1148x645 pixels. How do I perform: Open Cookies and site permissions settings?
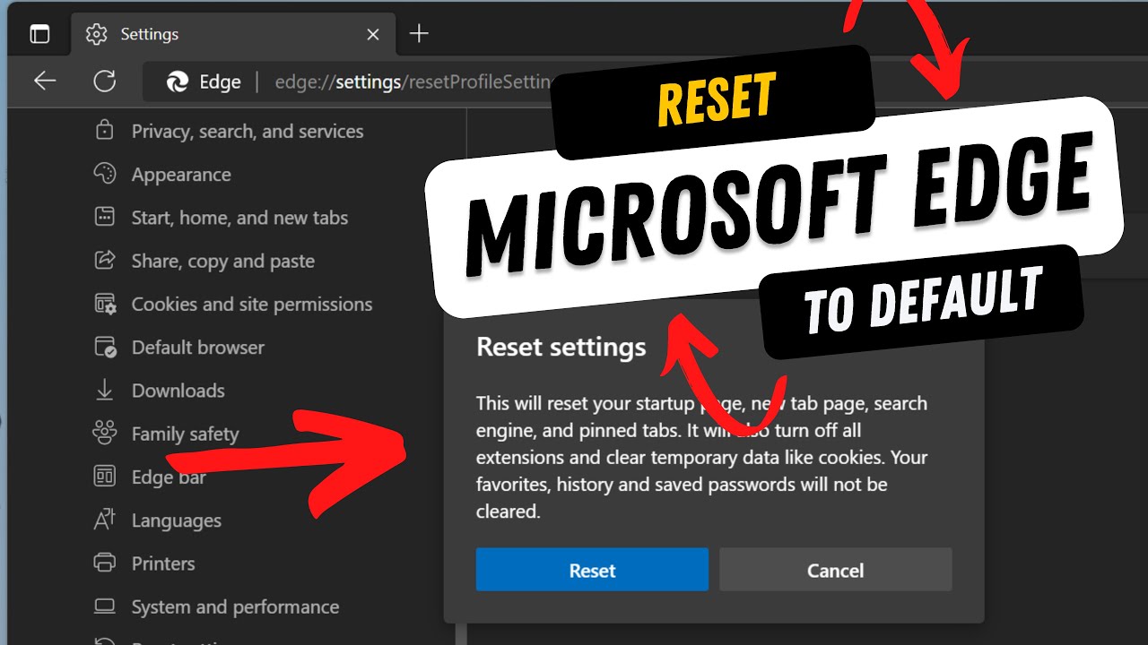251,305
